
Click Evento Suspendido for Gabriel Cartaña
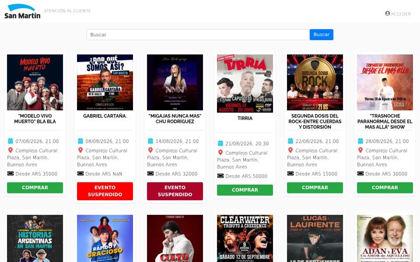[105, 191]
